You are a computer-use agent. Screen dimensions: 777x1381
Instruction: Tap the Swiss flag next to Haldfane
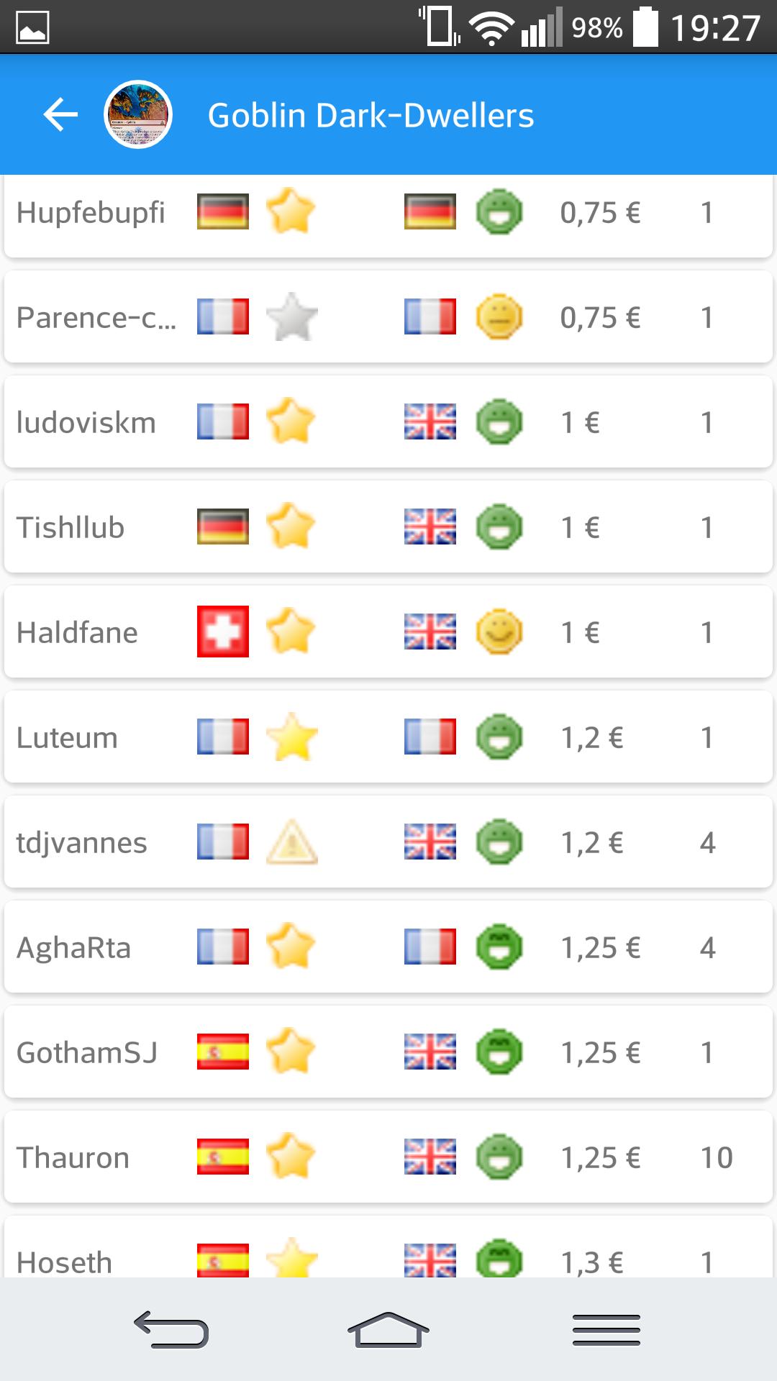pyautogui.click(x=223, y=632)
